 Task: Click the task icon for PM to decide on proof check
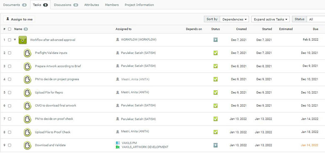coord(27,119)
